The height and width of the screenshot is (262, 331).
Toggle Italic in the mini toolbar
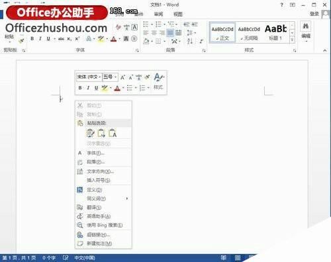(x=88, y=88)
